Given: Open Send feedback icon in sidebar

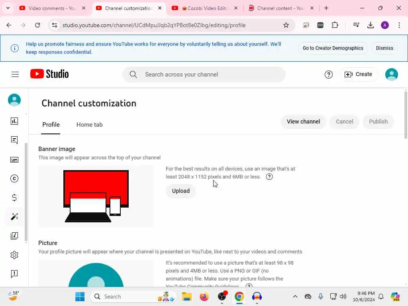Looking at the screenshot, I should pyautogui.click(x=14, y=274).
